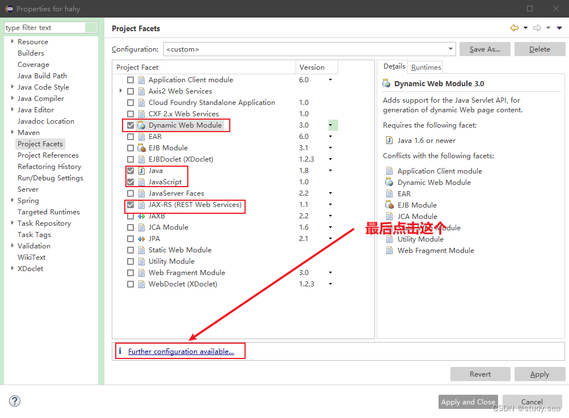Open the Configuration combo box
The image size is (569, 418).
coord(310,49)
